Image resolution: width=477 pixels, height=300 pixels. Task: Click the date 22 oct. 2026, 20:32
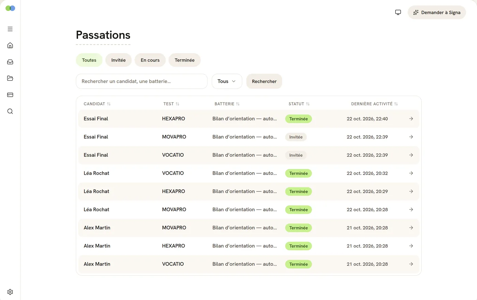click(367, 173)
